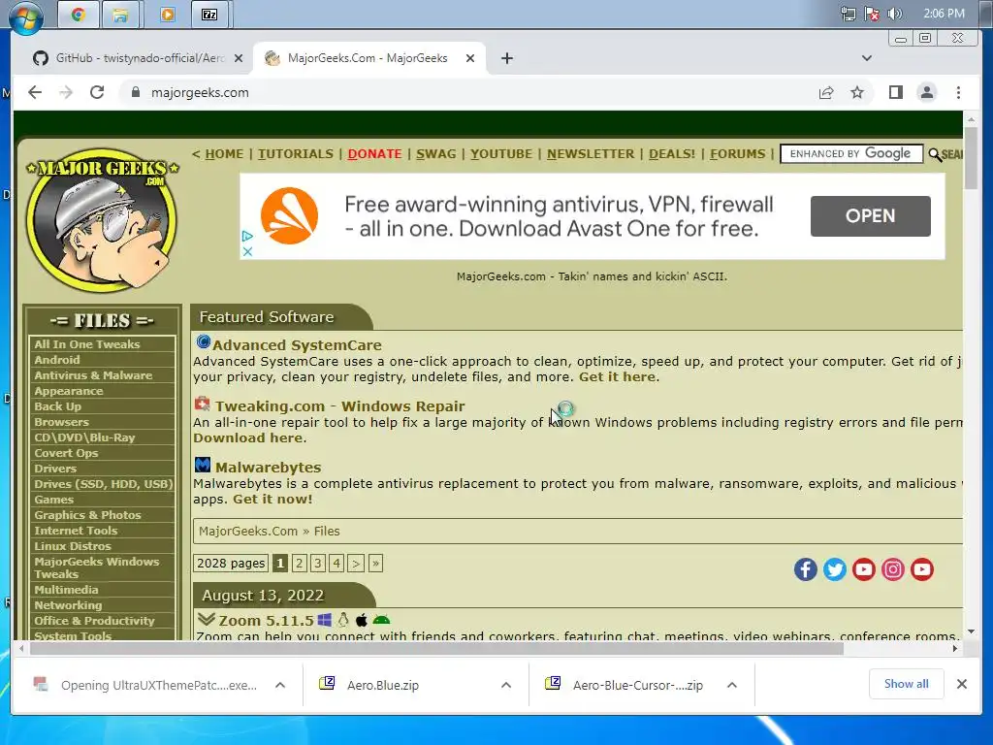Open the MajorGeeks Facebook icon
The image size is (993, 745).
coord(806,568)
